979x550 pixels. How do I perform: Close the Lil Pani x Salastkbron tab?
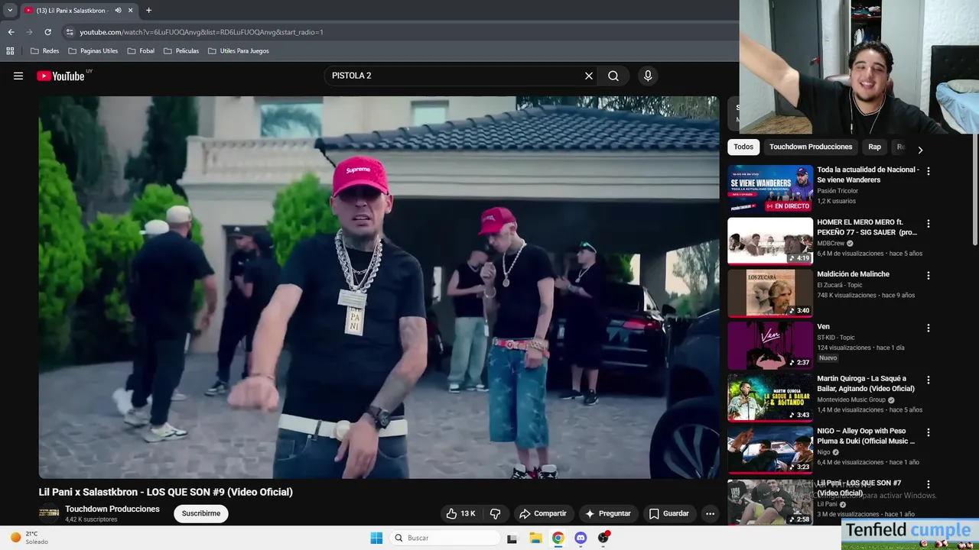coord(130,11)
